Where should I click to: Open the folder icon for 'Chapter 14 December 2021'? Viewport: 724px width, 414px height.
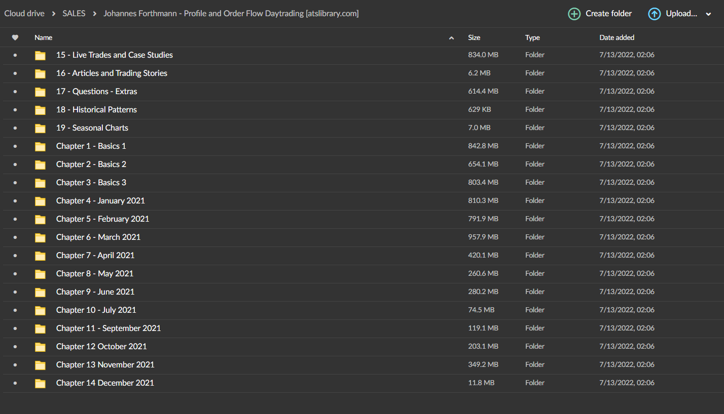pyautogui.click(x=40, y=383)
